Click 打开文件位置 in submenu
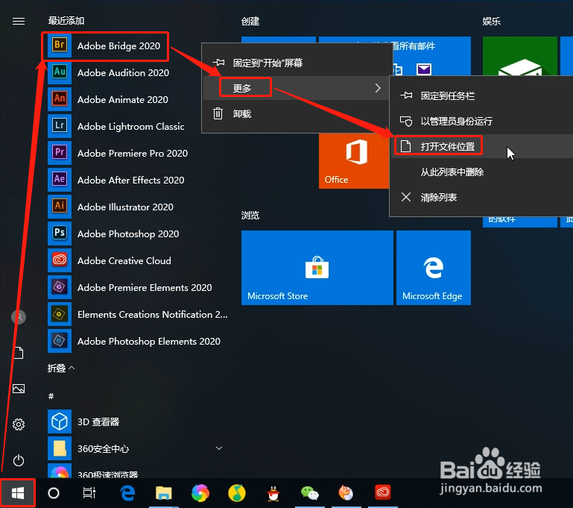 pos(481,146)
